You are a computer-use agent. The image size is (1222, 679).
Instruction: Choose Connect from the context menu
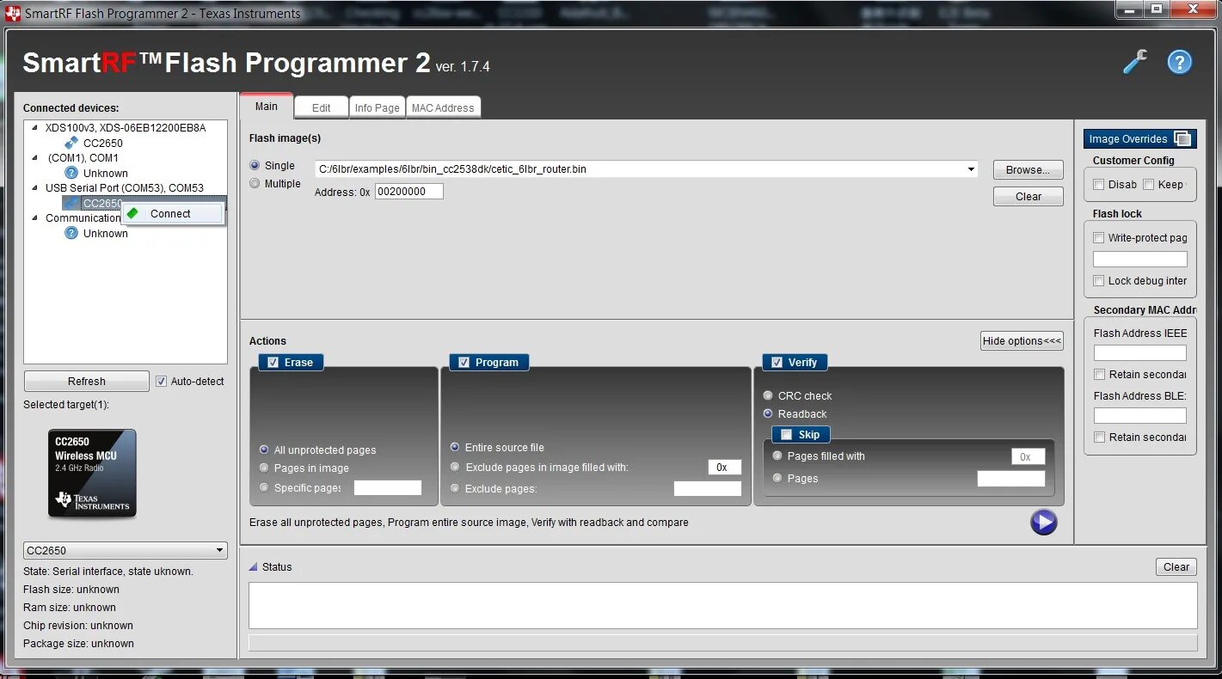174,213
